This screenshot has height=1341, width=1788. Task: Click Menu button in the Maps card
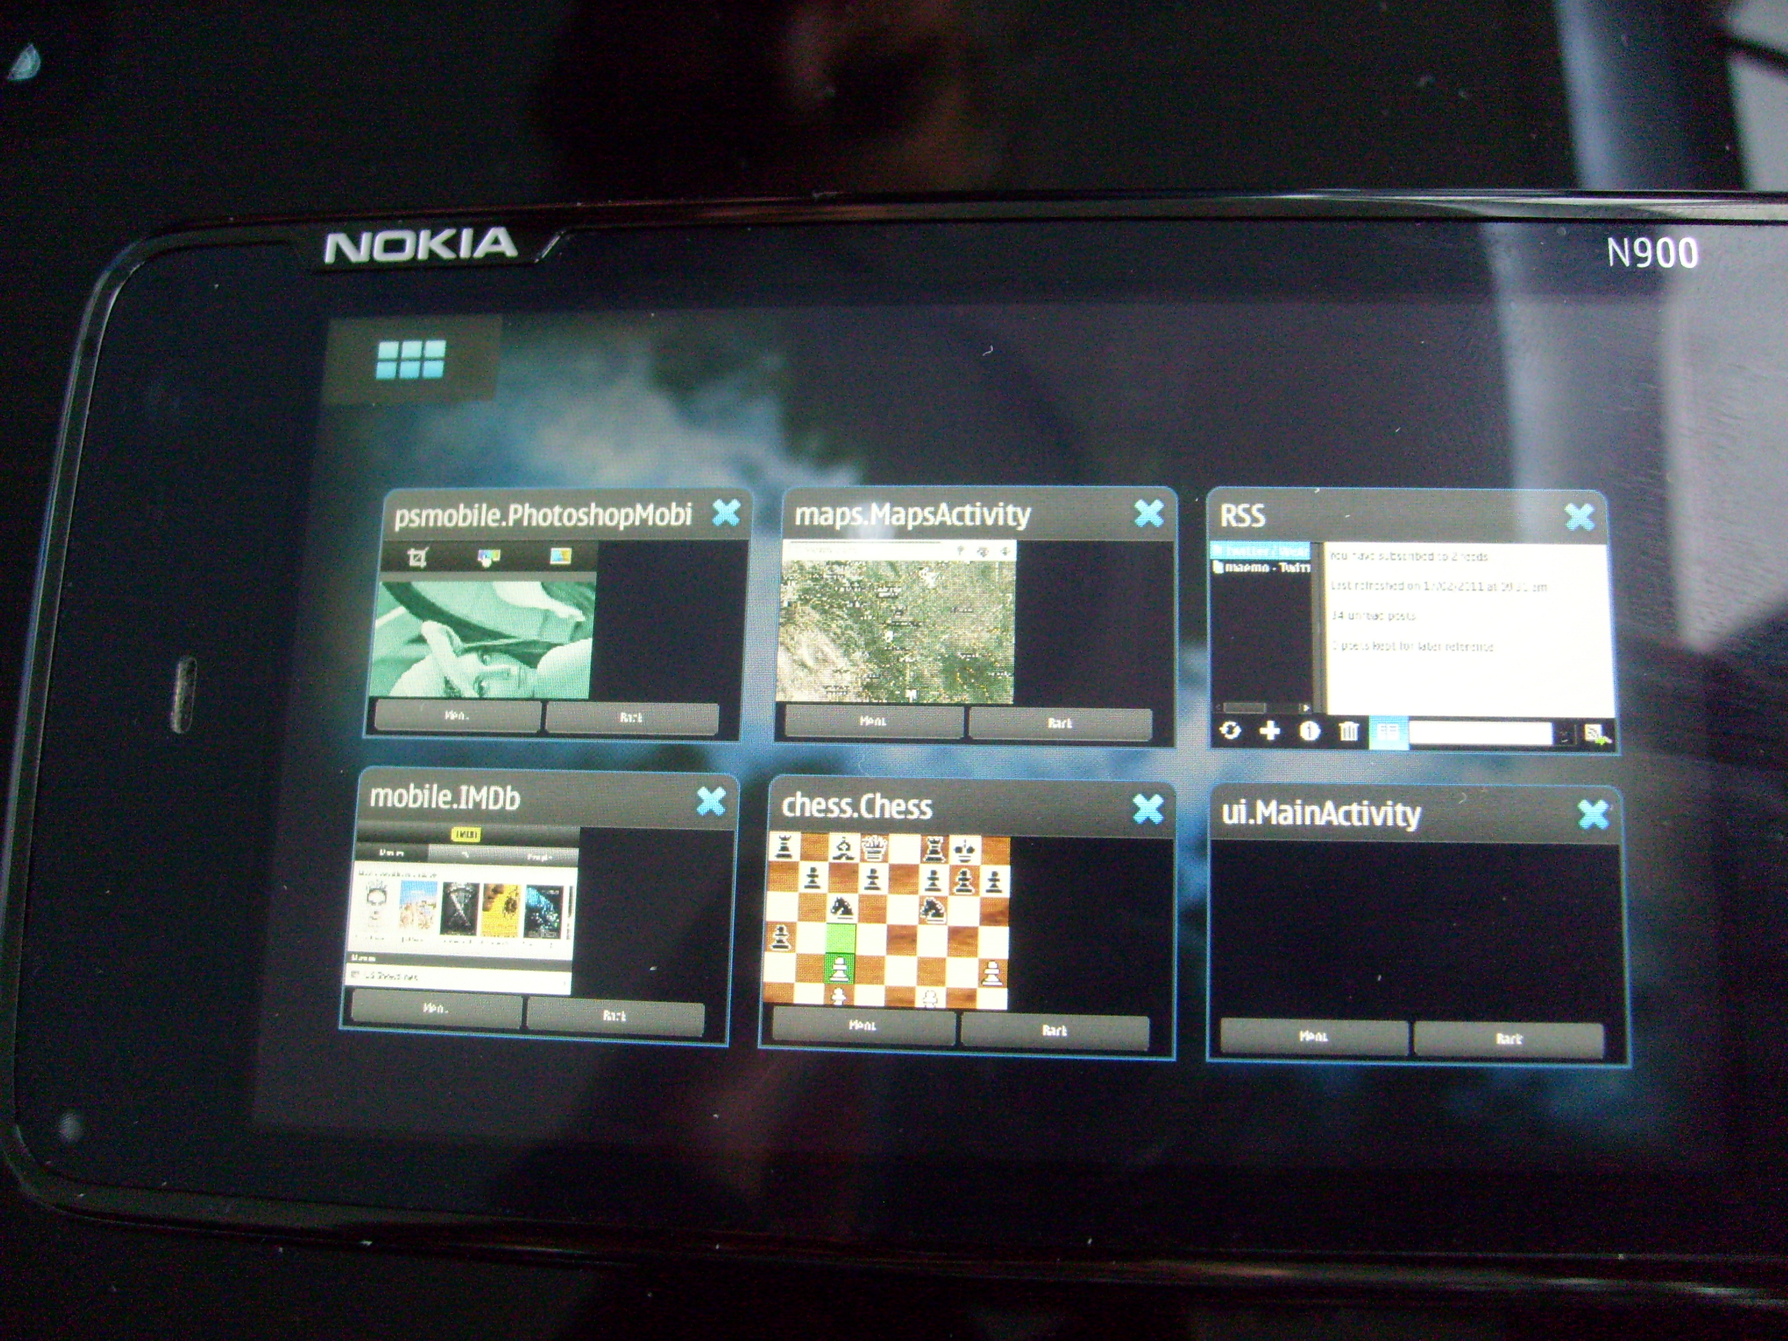point(873,721)
